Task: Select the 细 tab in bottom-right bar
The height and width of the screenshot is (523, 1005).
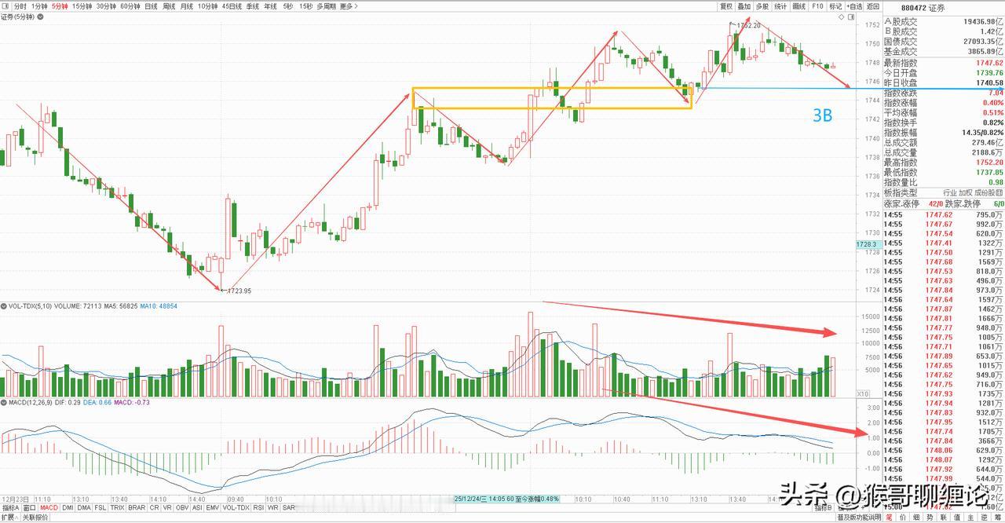Action: point(916,518)
